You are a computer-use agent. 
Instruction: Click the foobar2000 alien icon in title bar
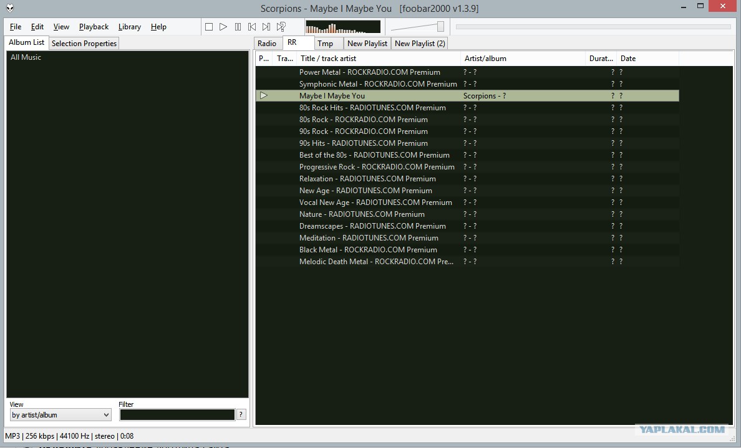(x=10, y=8)
